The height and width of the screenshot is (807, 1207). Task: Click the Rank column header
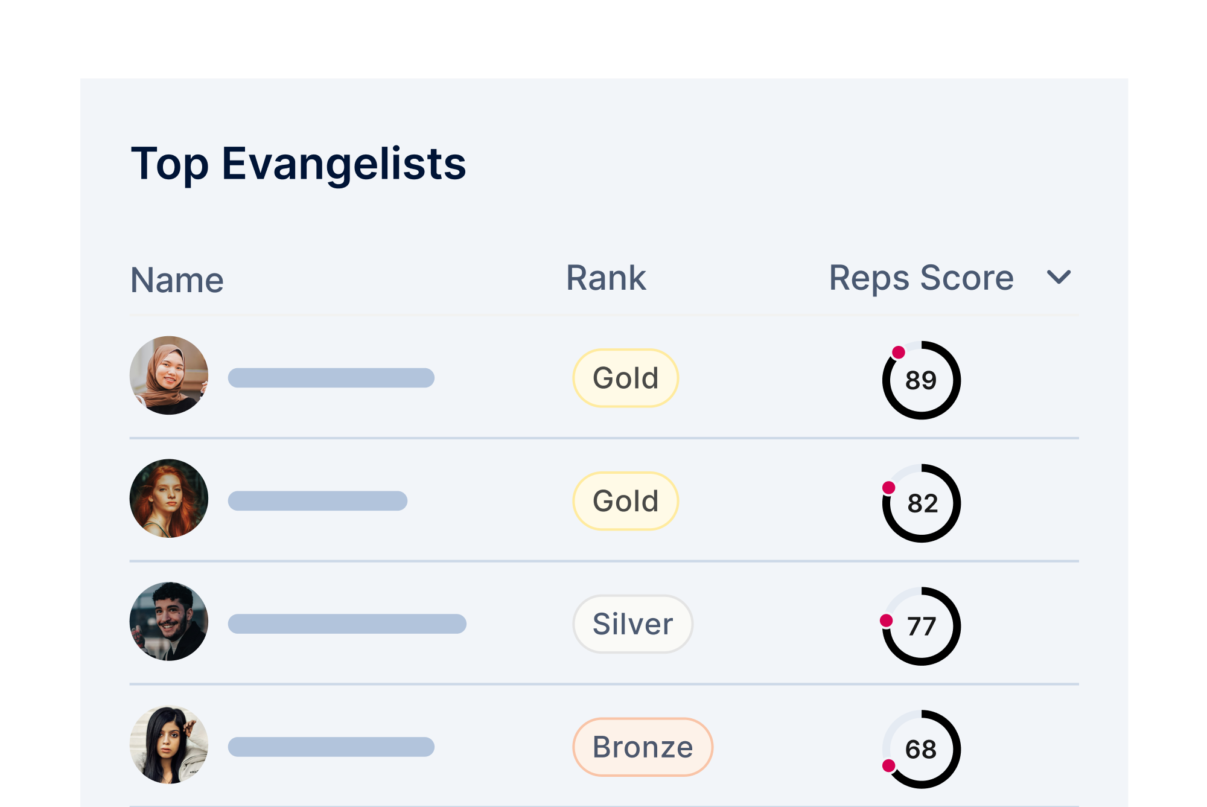point(606,278)
